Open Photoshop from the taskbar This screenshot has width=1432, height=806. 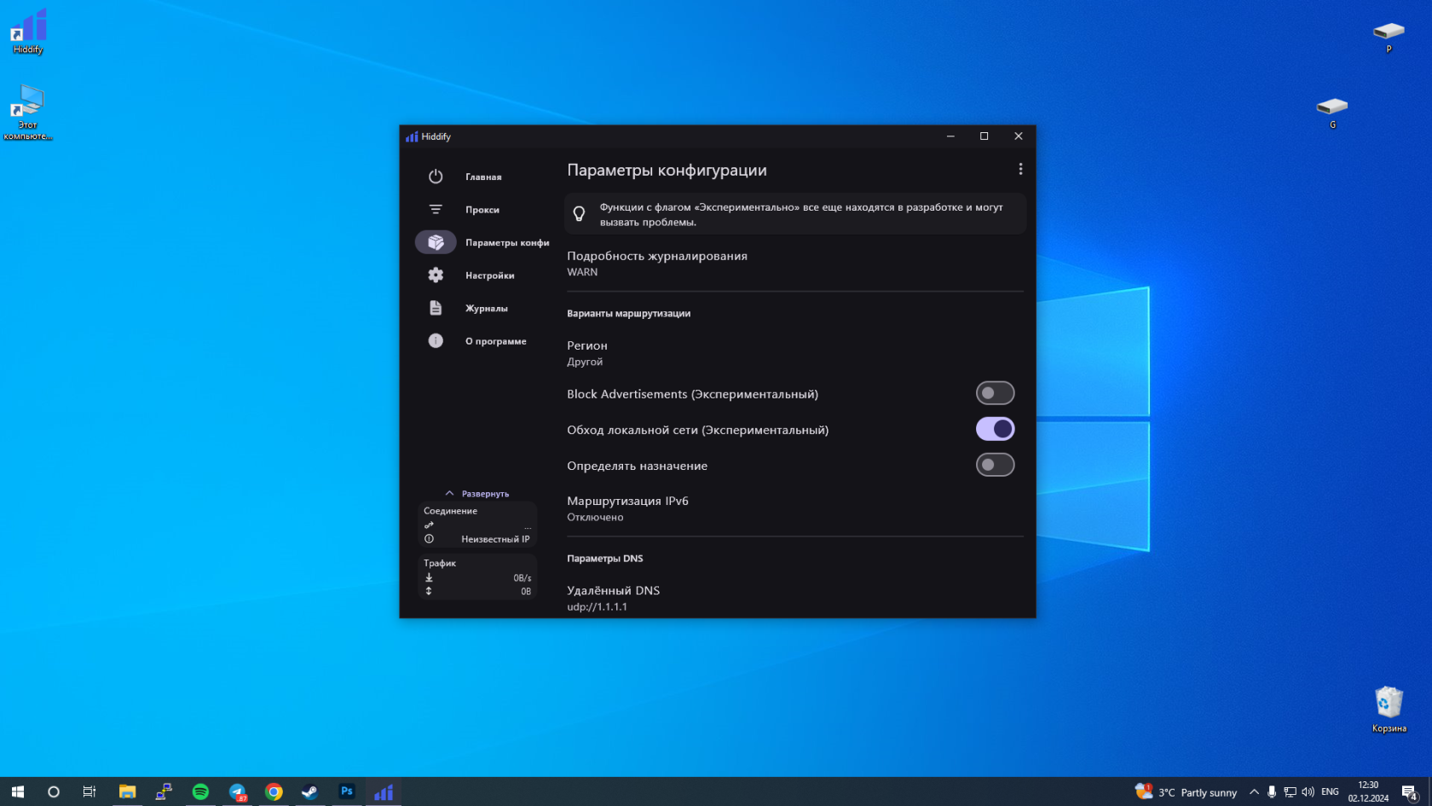347,792
